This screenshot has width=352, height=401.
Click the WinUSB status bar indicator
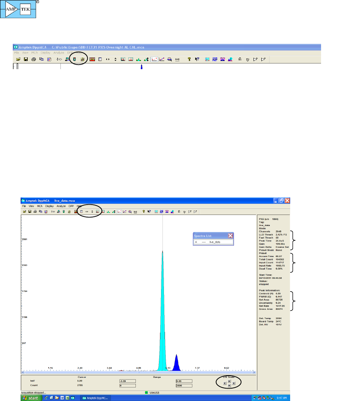(152, 392)
